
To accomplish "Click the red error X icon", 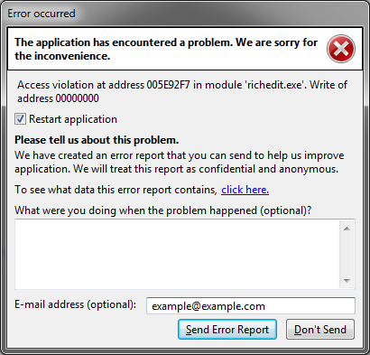I will [x=341, y=49].
